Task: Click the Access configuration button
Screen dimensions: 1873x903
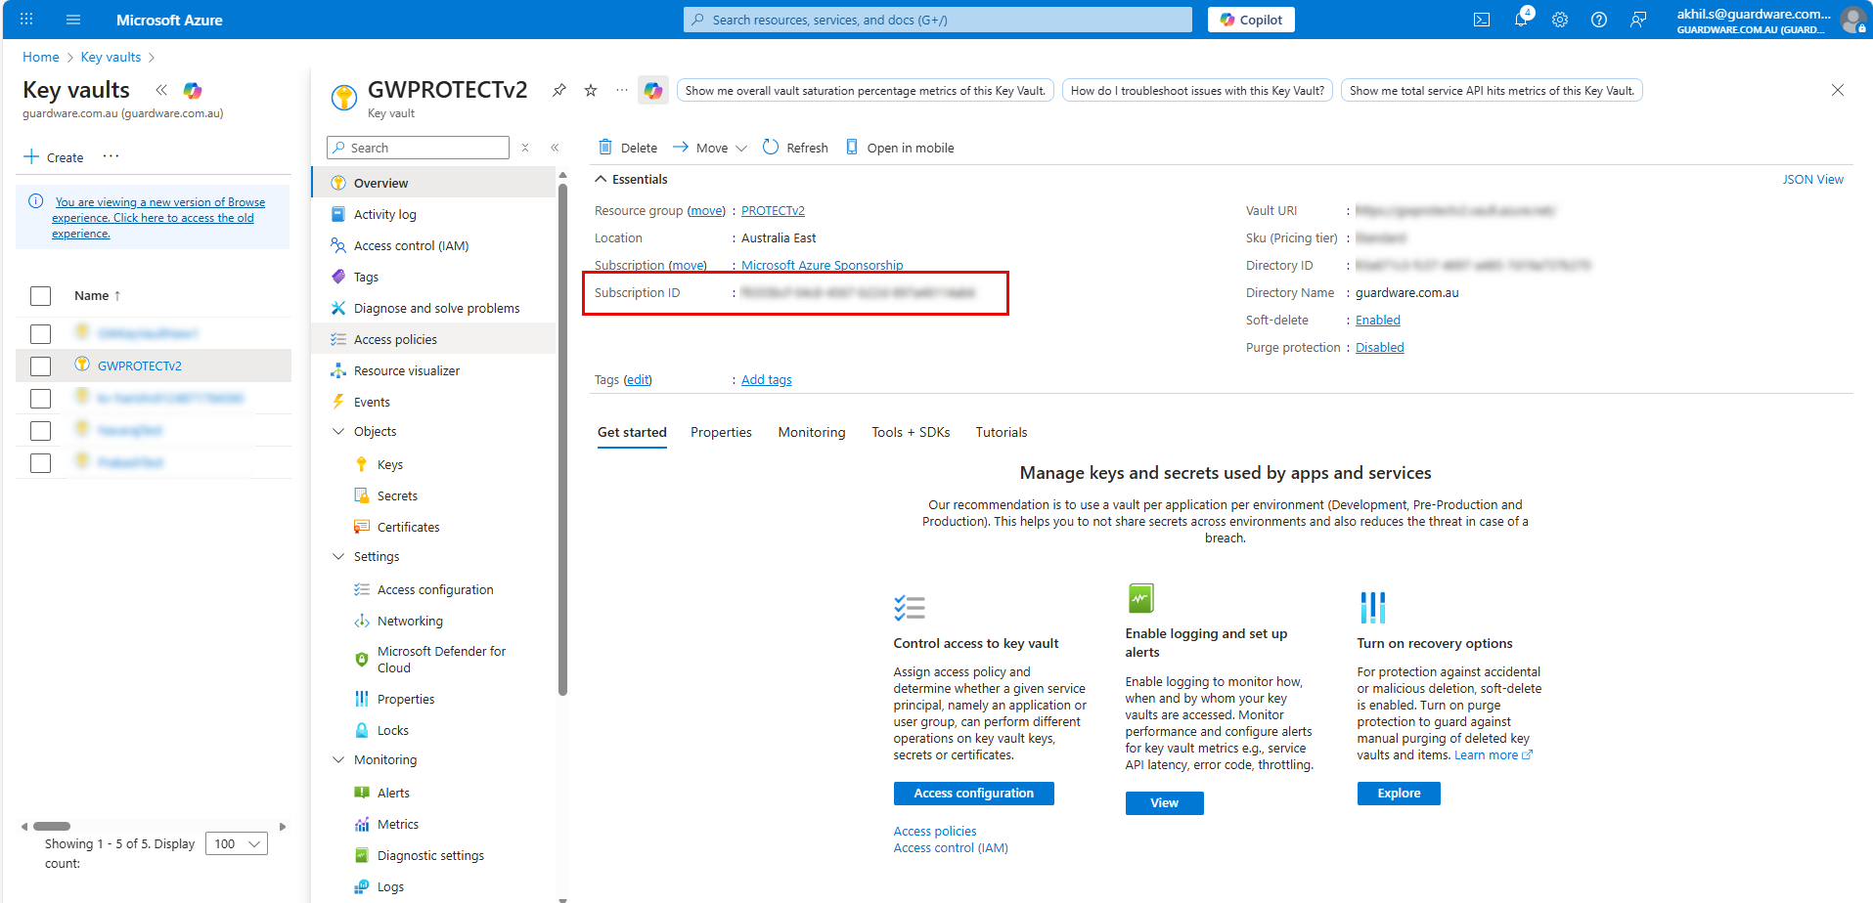Action: [x=973, y=793]
